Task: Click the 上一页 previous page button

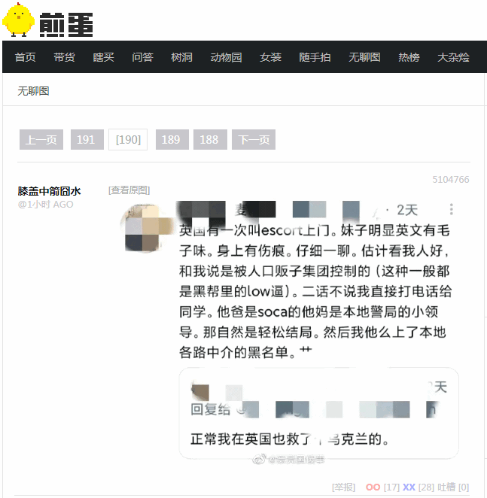Action: click(41, 139)
